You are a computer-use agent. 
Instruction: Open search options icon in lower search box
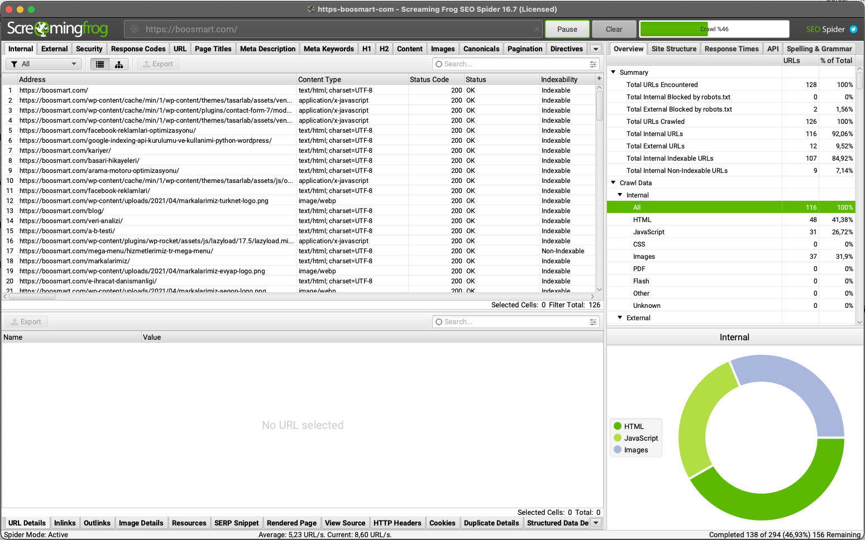coord(593,322)
